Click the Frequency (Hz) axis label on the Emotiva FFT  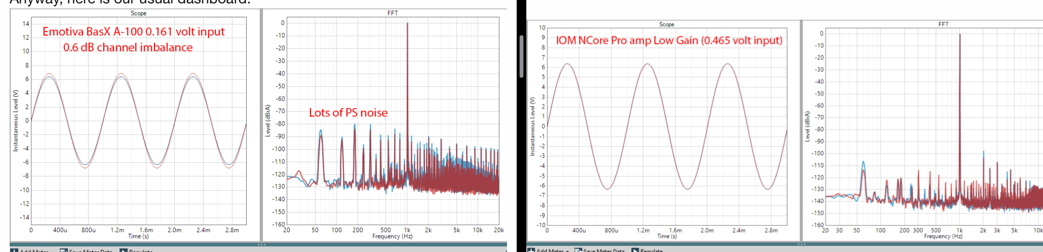click(x=392, y=237)
